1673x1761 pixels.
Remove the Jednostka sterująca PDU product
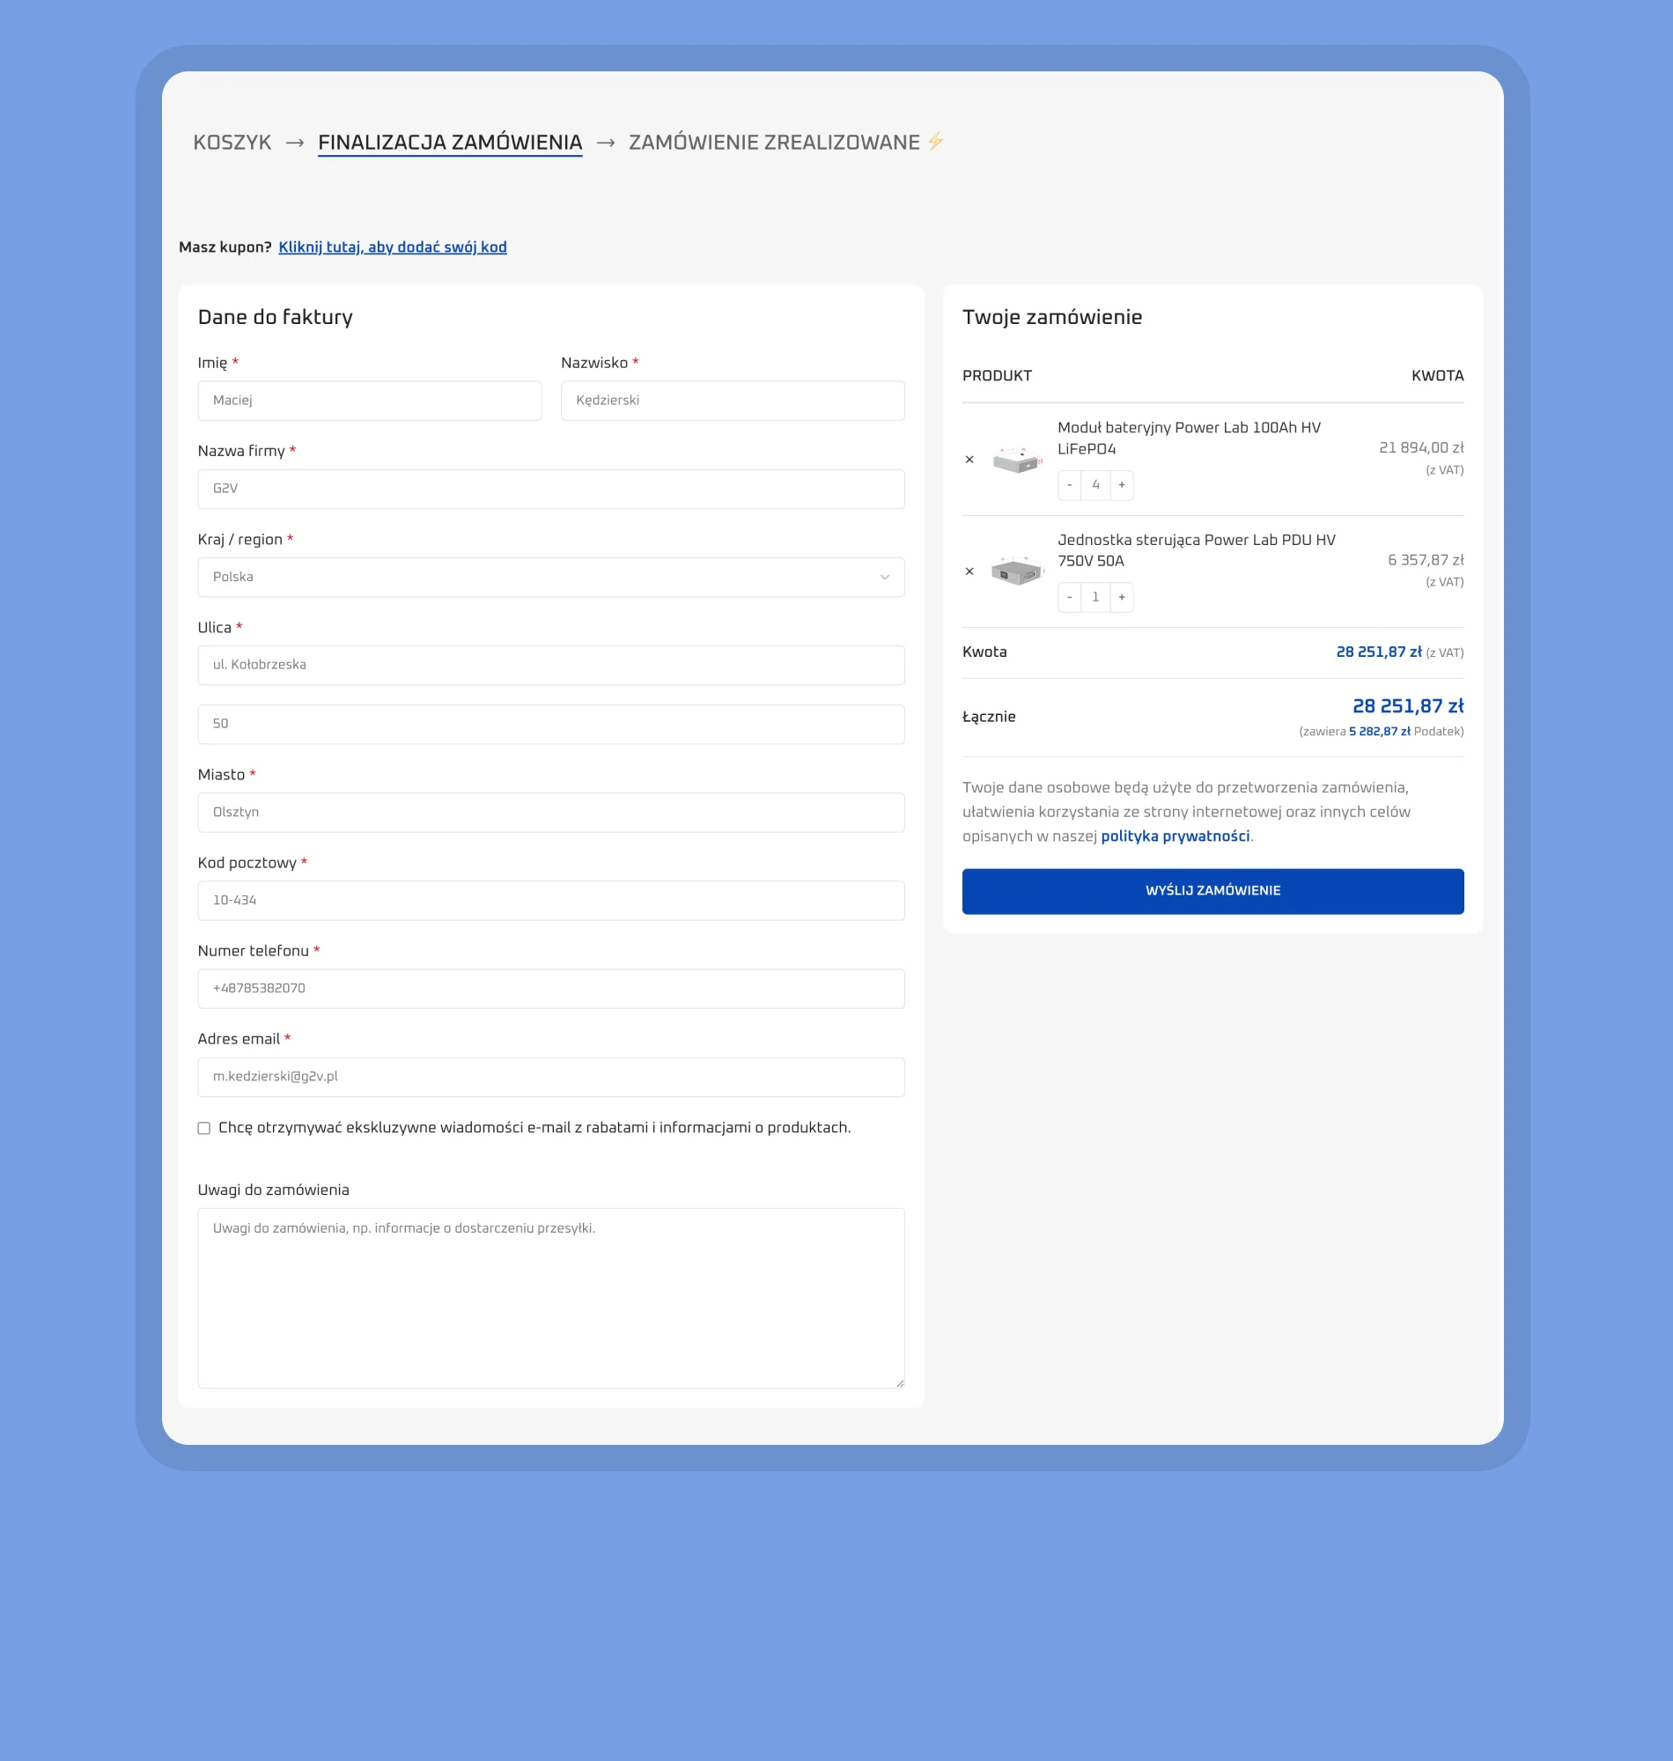tap(969, 571)
